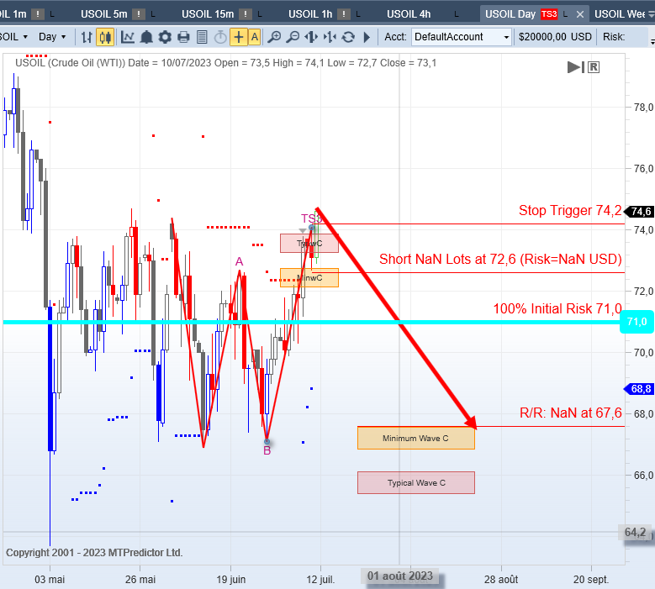Click wave point label B
This screenshot has width=655, height=589.
(267, 450)
